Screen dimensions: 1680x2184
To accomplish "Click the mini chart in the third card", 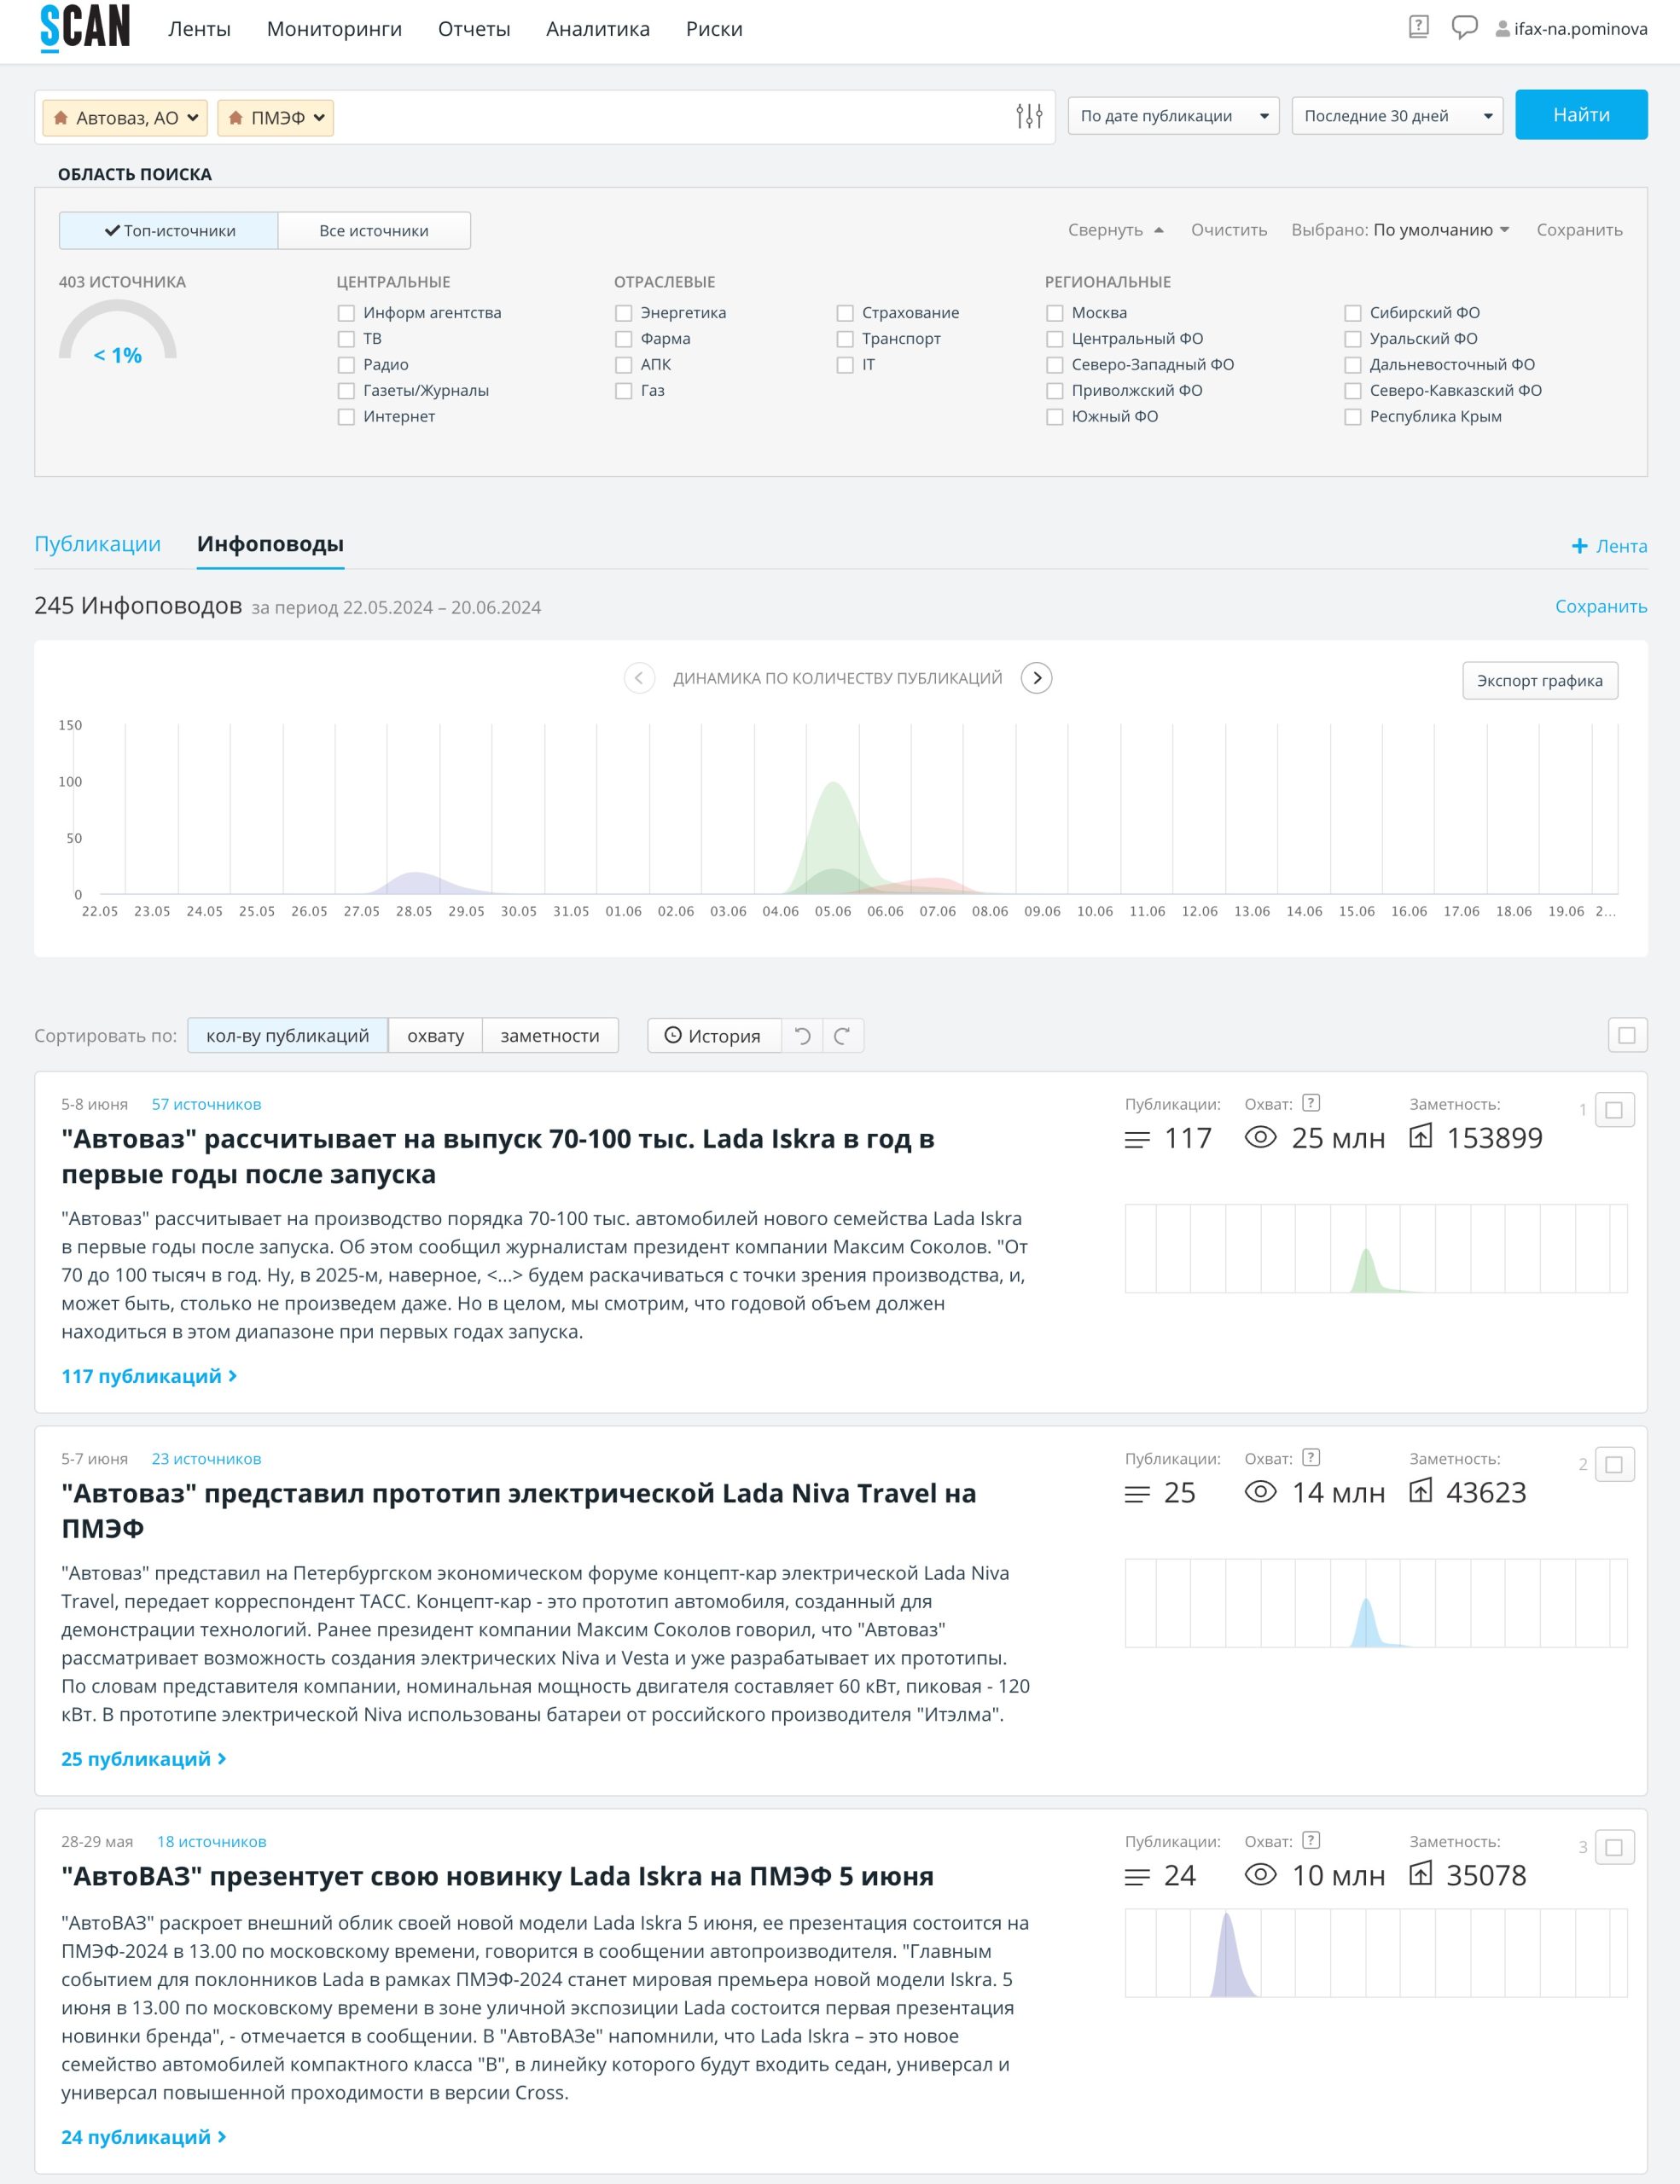I will pos(1376,1953).
